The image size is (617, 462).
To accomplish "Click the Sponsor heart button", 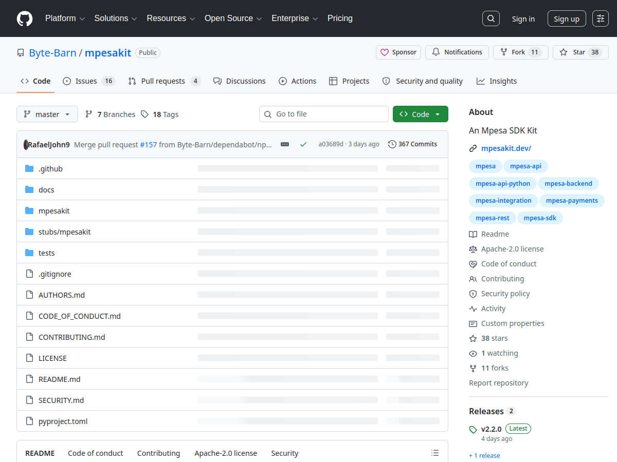I will [398, 52].
